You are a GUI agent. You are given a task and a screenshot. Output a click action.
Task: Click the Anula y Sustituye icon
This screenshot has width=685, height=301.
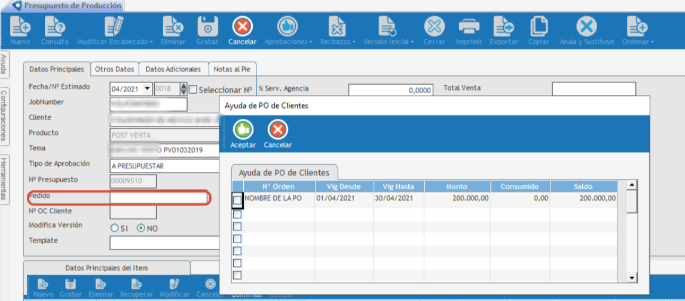(586, 27)
